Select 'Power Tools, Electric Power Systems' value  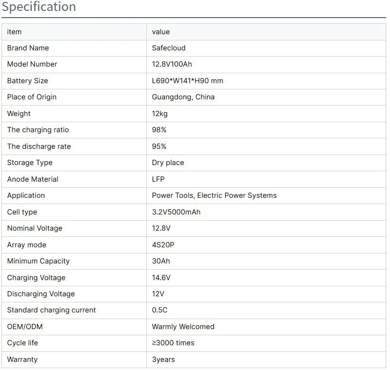pyautogui.click(x=214, y=196)
